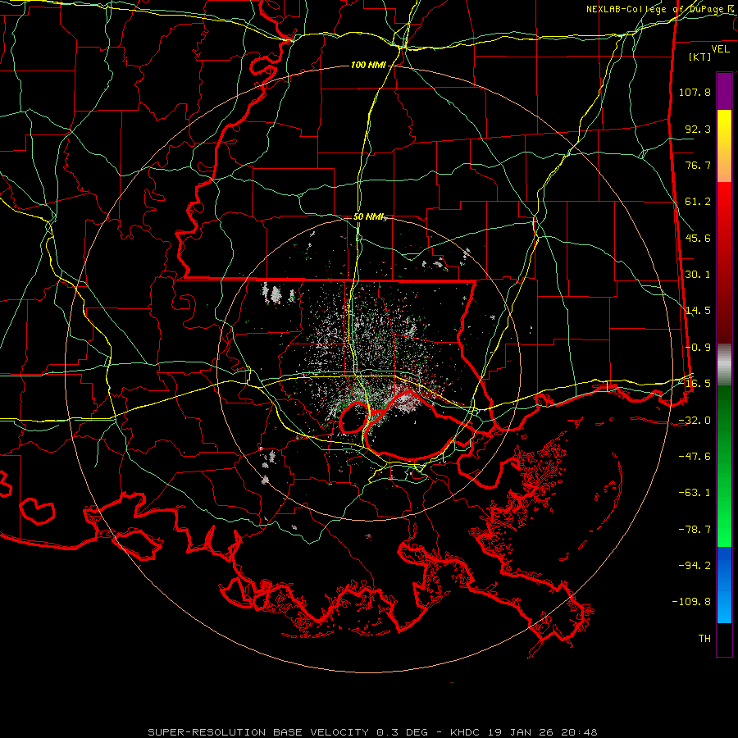Click the 100 NMI range ring label
Viewport: 738px width, 738px height.
pos(368,65)
